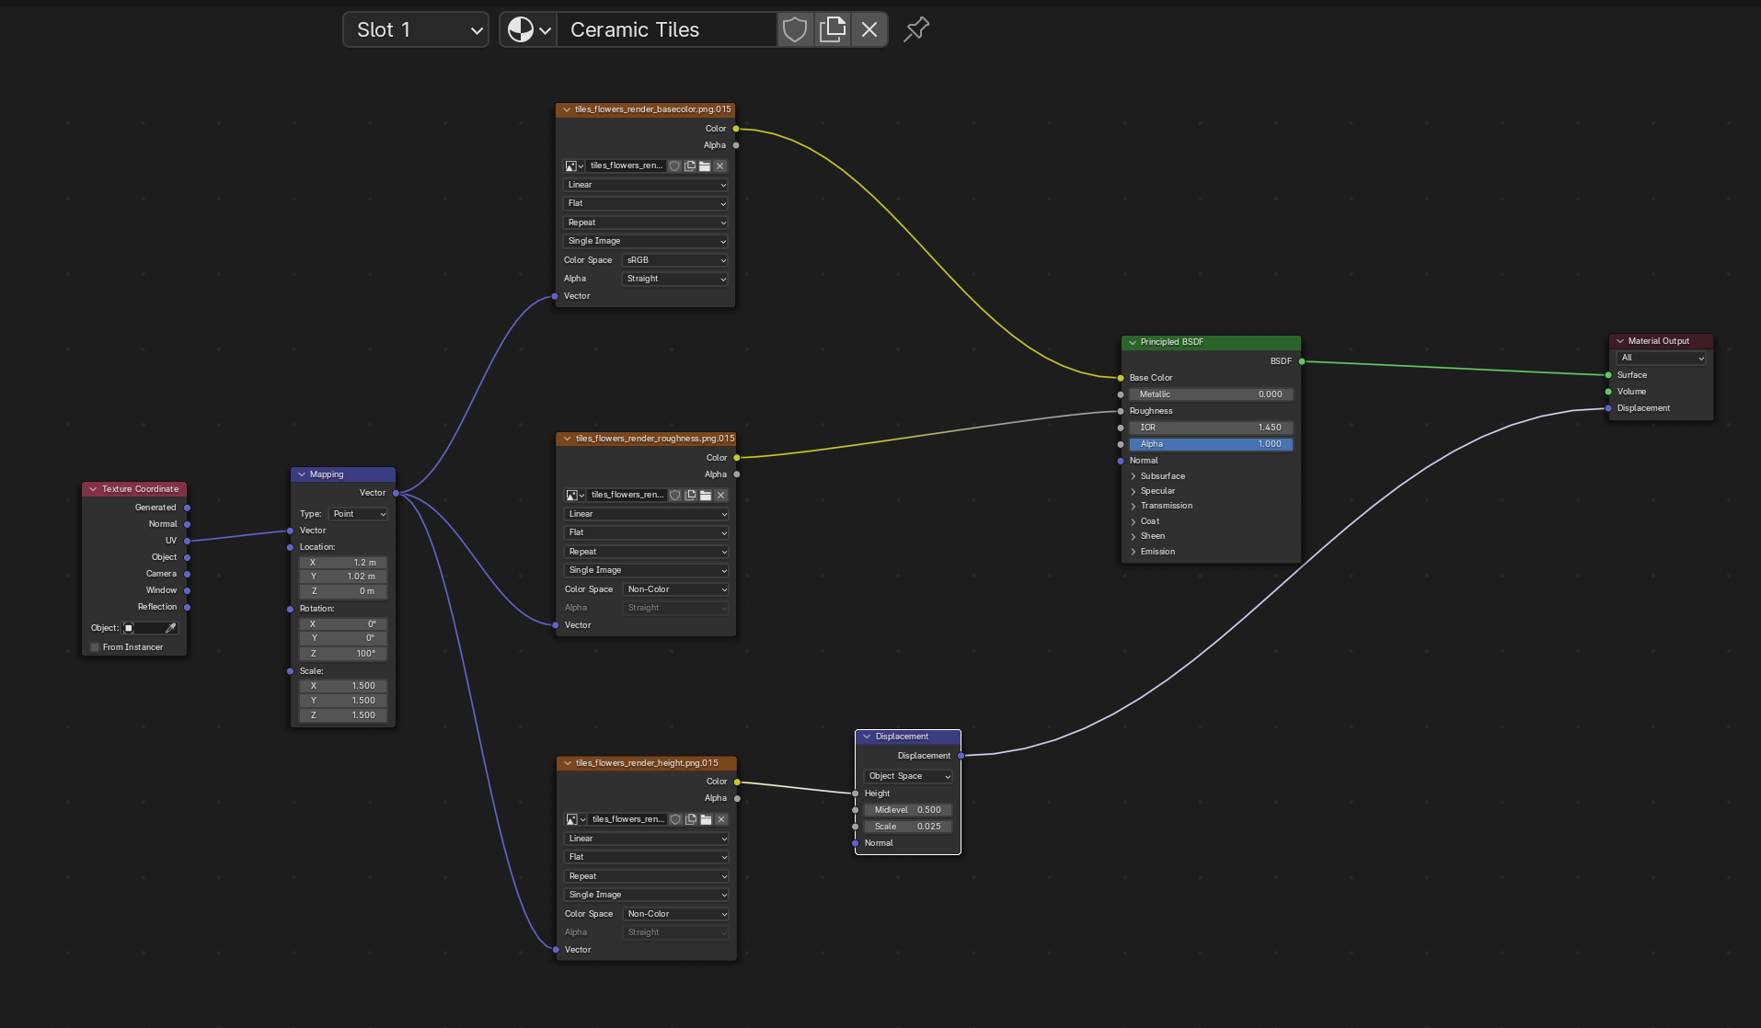Enable the From Instancer checkbox
1761x1028 pixels.
tap(95, 647)
